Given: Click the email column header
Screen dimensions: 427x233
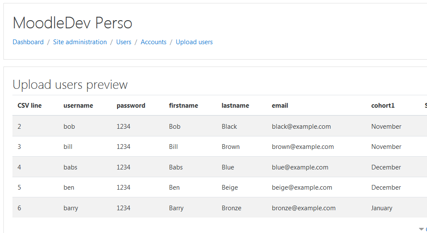Looking at the screenshot, I should [x=280, y=106].
